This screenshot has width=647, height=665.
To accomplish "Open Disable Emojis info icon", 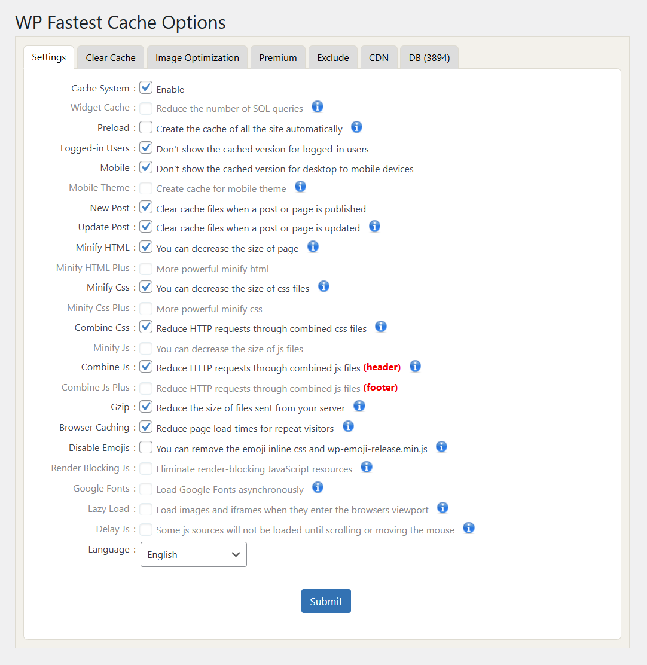I will pos(441,446).
